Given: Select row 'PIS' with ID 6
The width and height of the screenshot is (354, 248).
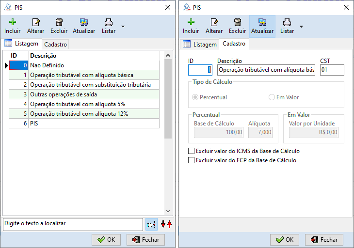Looking at the screenshot, I should (x=84, y=124).
